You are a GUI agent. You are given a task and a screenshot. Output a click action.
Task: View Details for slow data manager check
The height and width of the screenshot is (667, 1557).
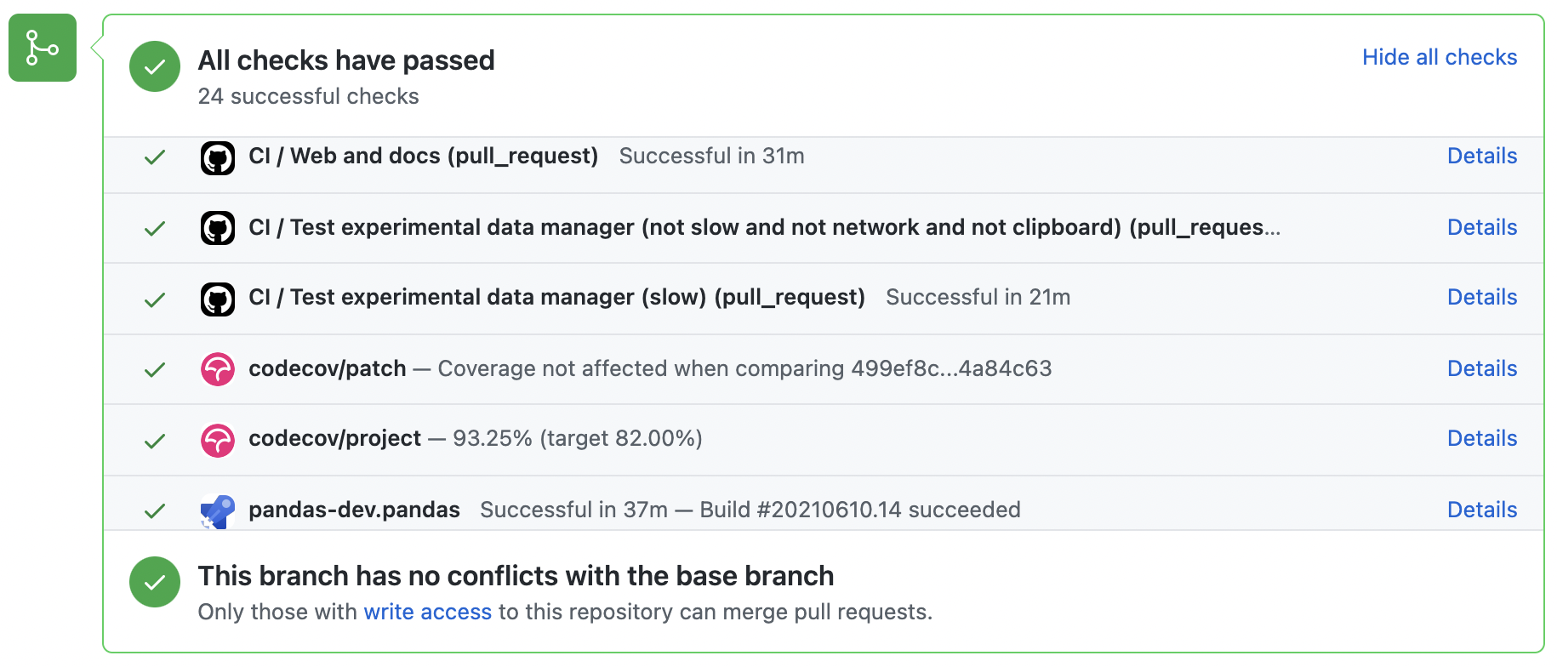tap(1482, 297)
